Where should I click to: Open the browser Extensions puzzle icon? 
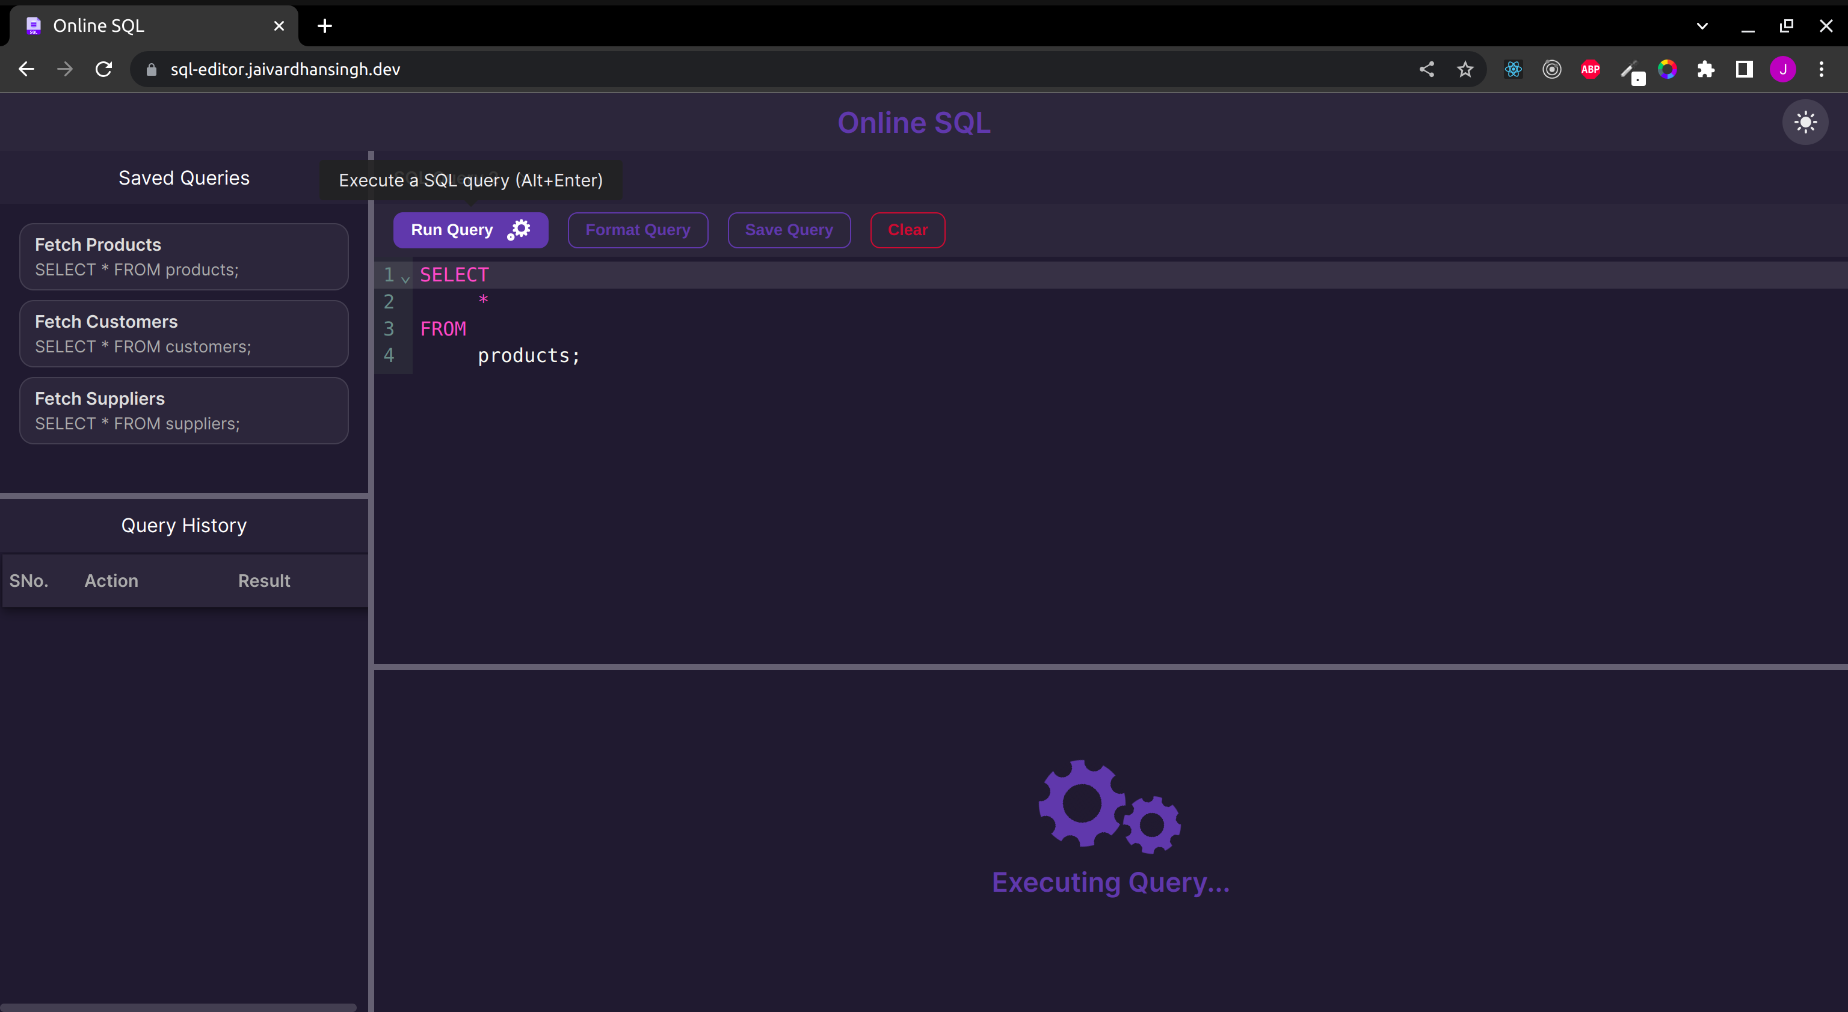1705,70
